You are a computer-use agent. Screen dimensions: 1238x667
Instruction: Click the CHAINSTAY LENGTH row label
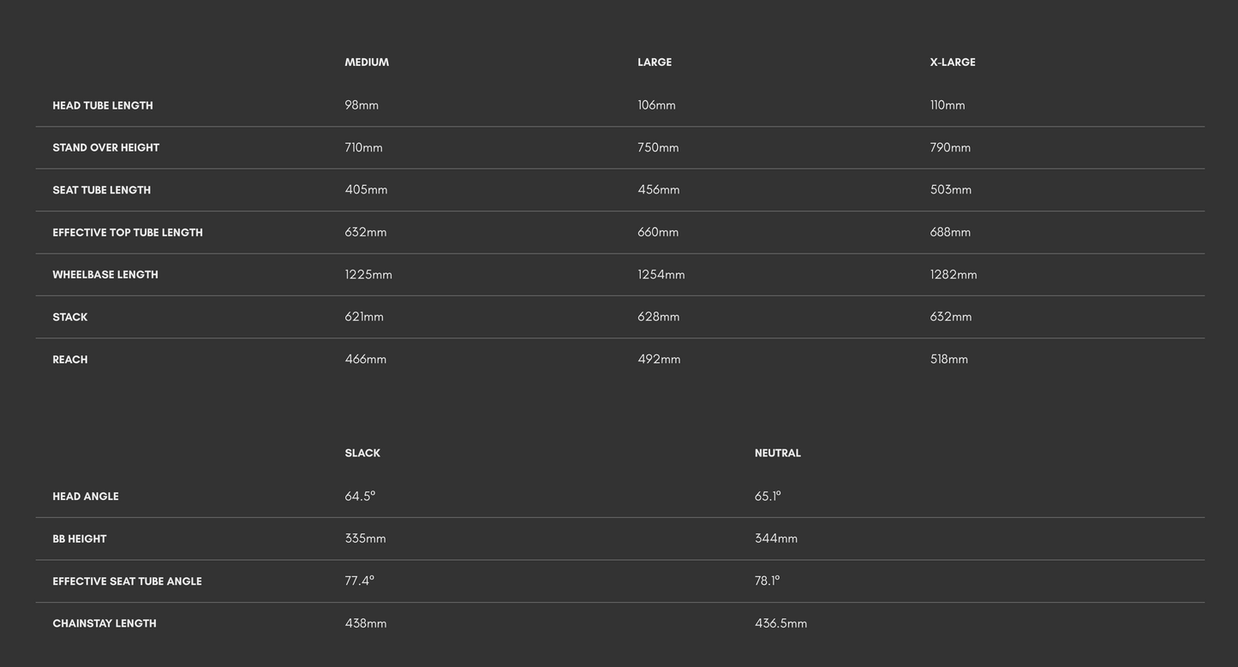pos(105,624)
